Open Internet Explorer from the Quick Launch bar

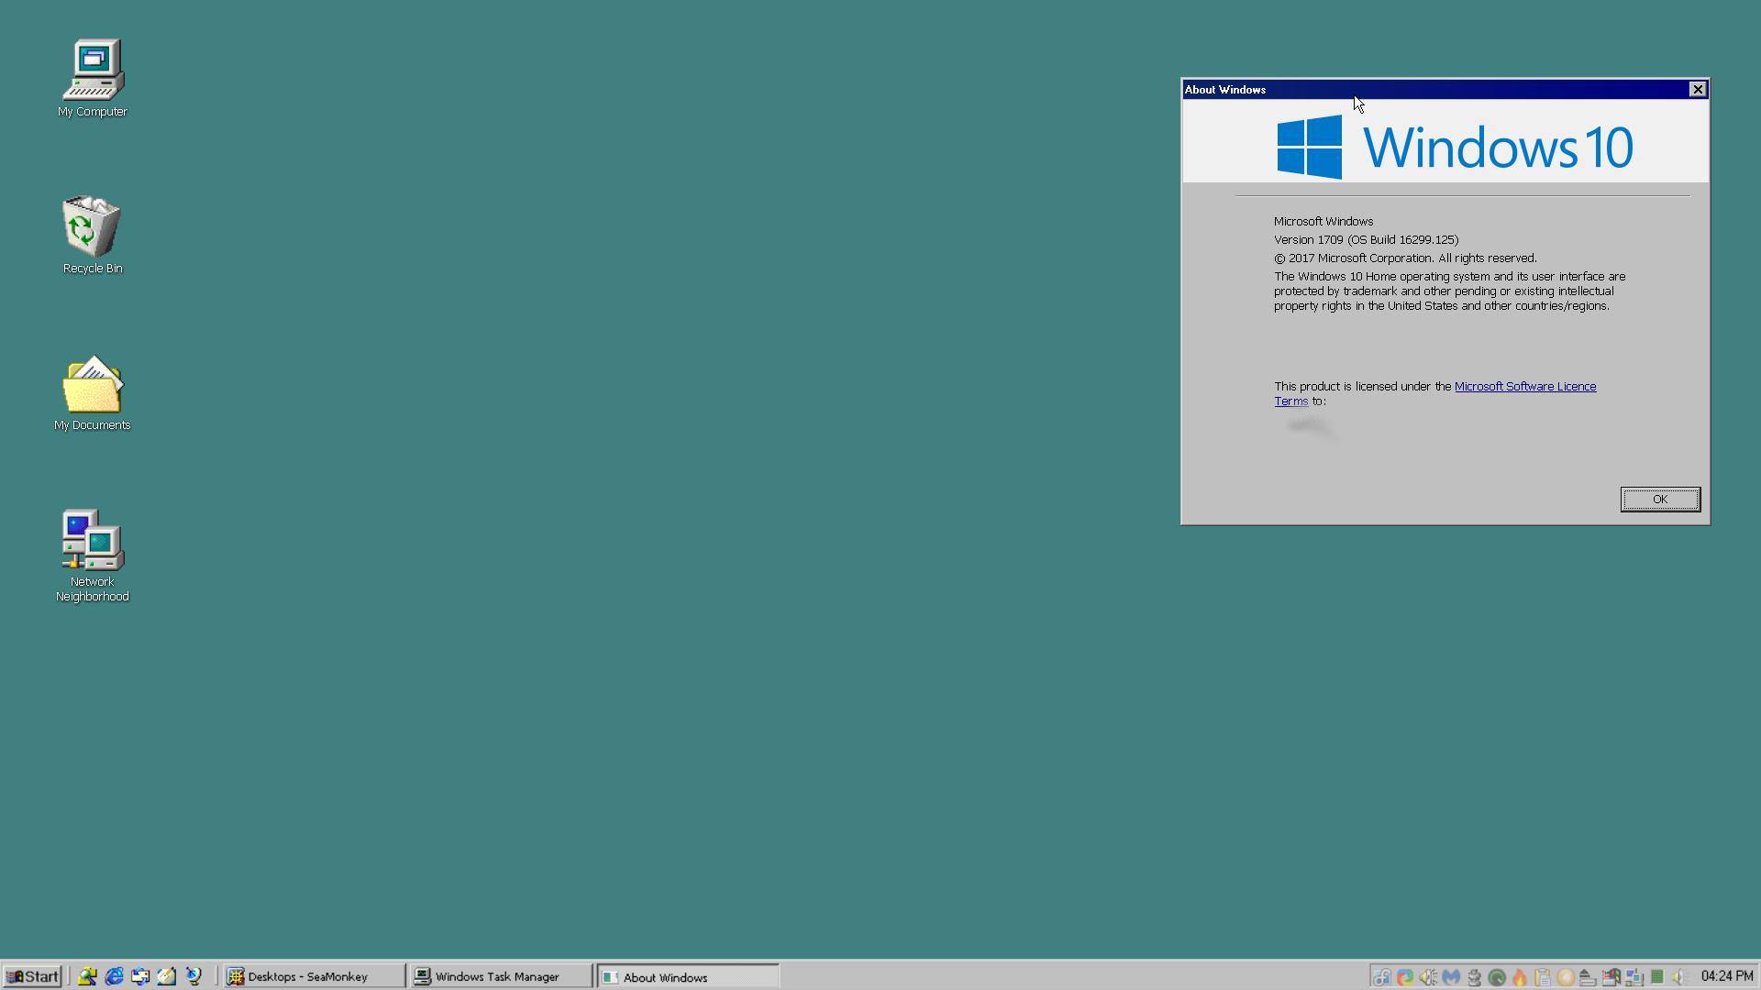coord(114,976)
